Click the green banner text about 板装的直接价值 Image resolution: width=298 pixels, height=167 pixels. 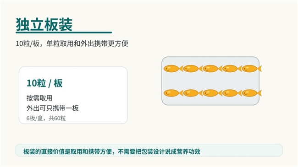112,151
